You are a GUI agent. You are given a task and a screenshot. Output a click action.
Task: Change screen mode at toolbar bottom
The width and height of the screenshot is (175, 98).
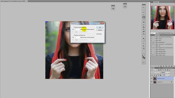[x=144, y=63]
